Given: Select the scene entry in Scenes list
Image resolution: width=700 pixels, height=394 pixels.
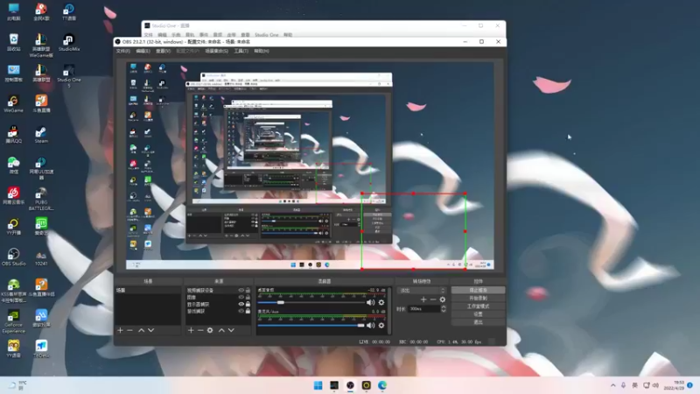Looking at the screenshot, I should click(148, 291).
